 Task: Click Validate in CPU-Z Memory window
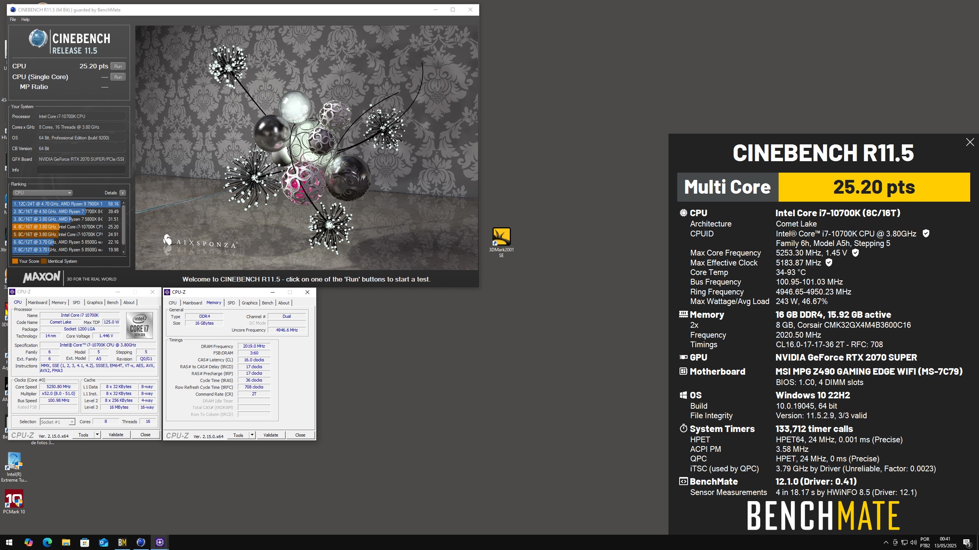(x=271, y=435)
